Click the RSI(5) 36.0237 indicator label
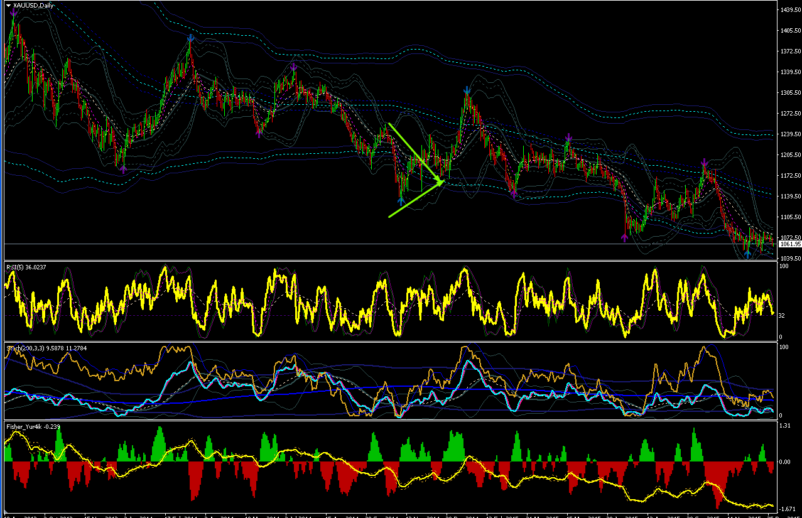This screenshot has width=802, height=518. 26,267
